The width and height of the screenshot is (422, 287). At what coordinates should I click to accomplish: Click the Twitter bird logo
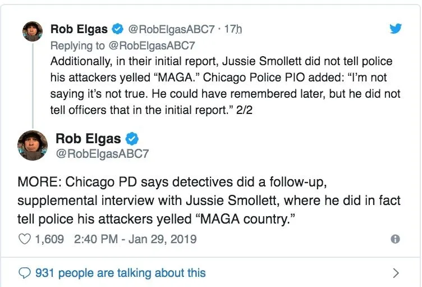click(396, 29)
